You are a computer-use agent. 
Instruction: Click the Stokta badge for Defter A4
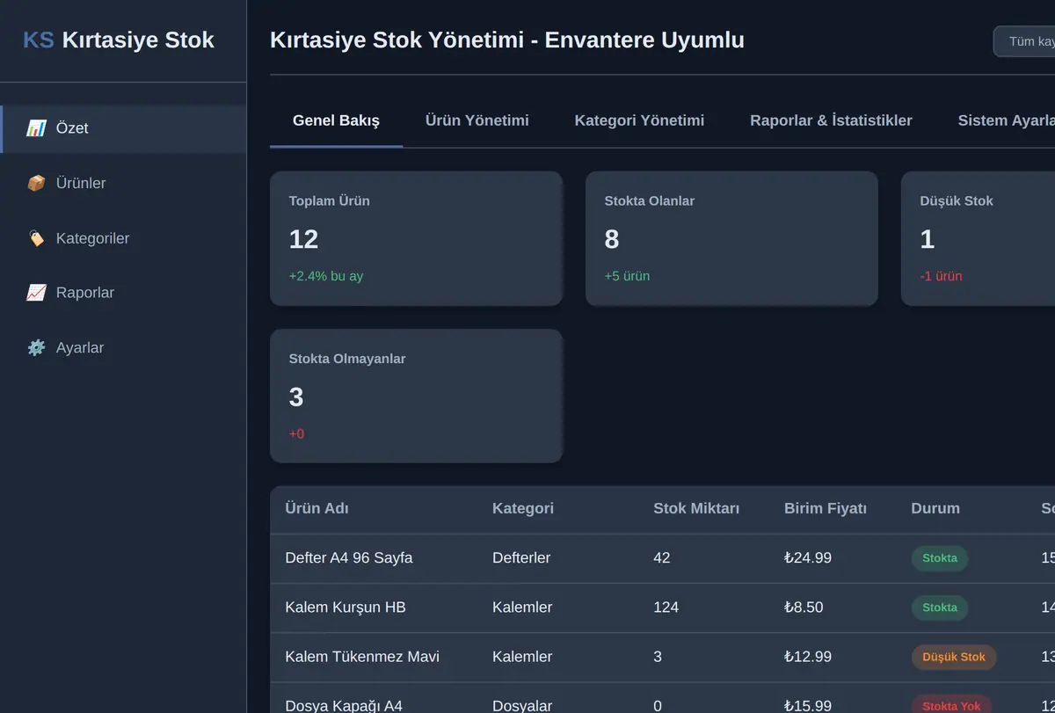[x=940, y=558]
